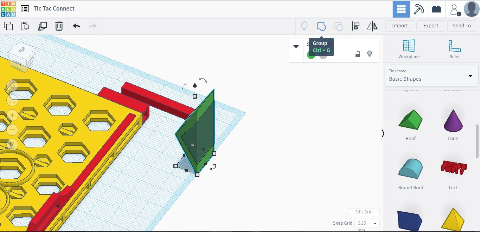This screenshot has height=232, width=480.
Task: Collapse the shape inspector panel arrow
Action: click(296, 47)
